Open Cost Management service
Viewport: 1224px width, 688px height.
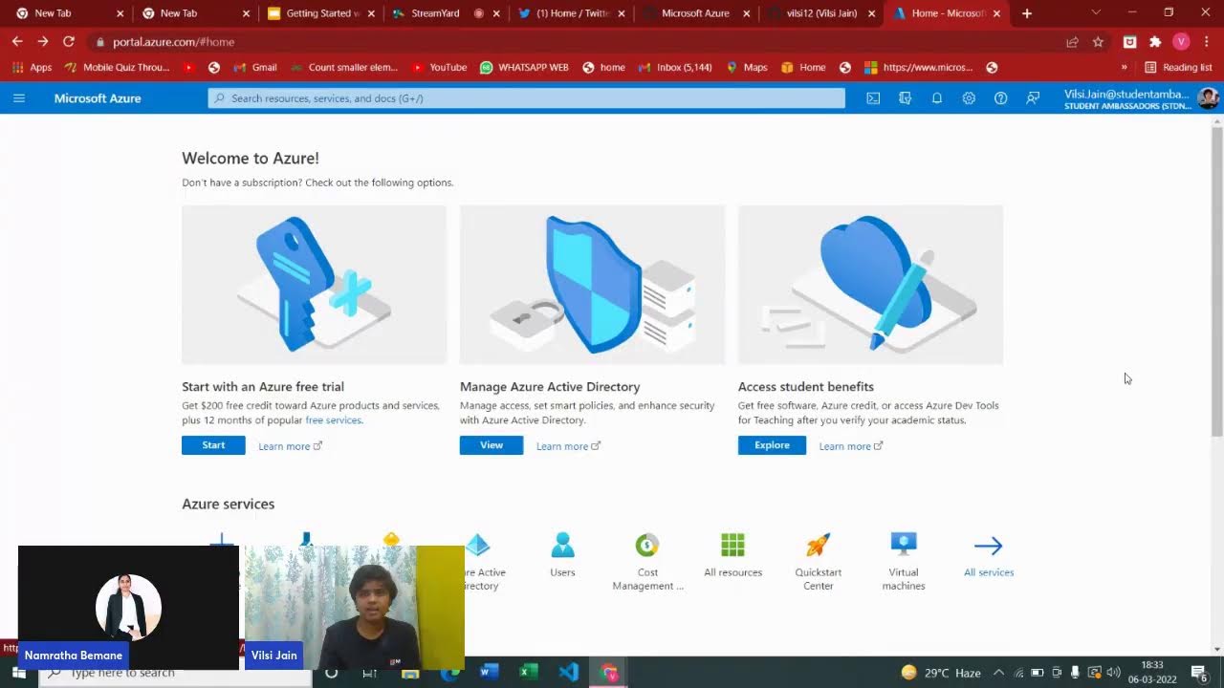click(x=647, y=562)
